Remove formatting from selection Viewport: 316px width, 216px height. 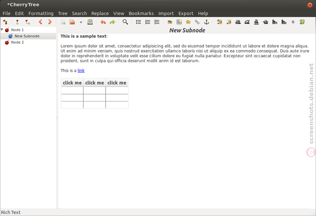302,22
